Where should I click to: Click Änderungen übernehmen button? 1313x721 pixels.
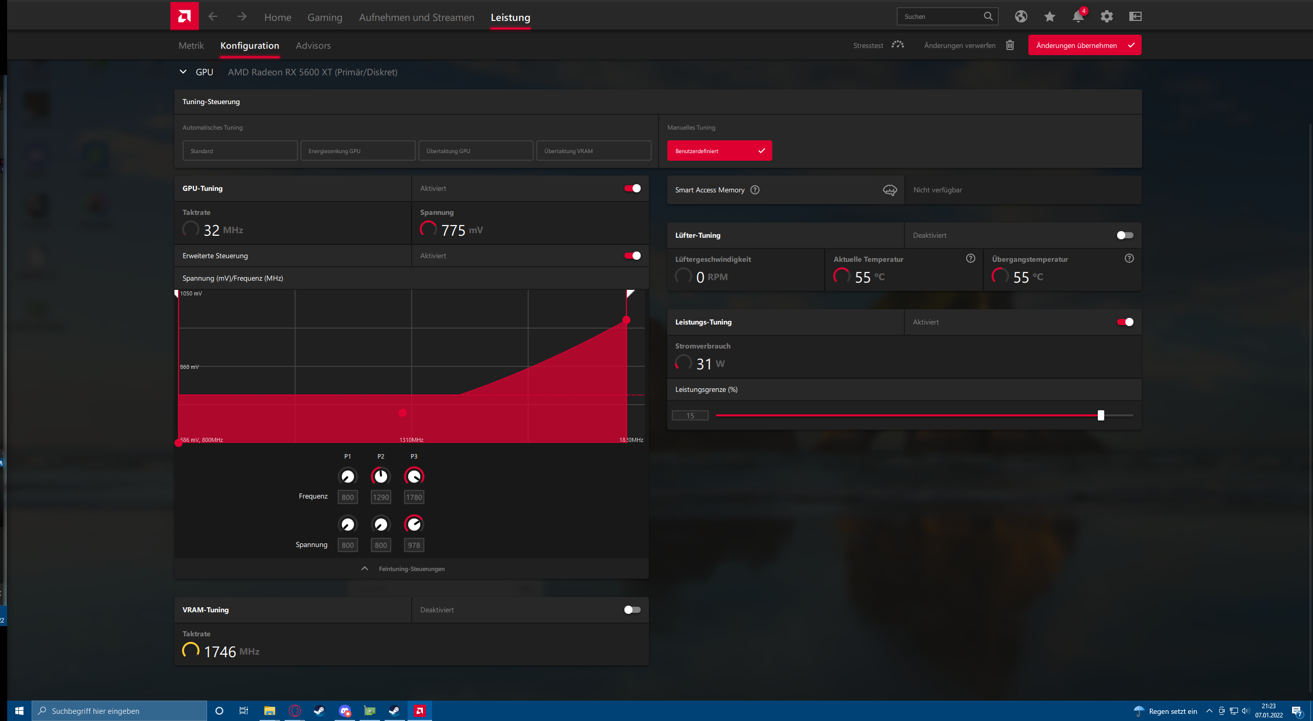[x=1084, y=45]
